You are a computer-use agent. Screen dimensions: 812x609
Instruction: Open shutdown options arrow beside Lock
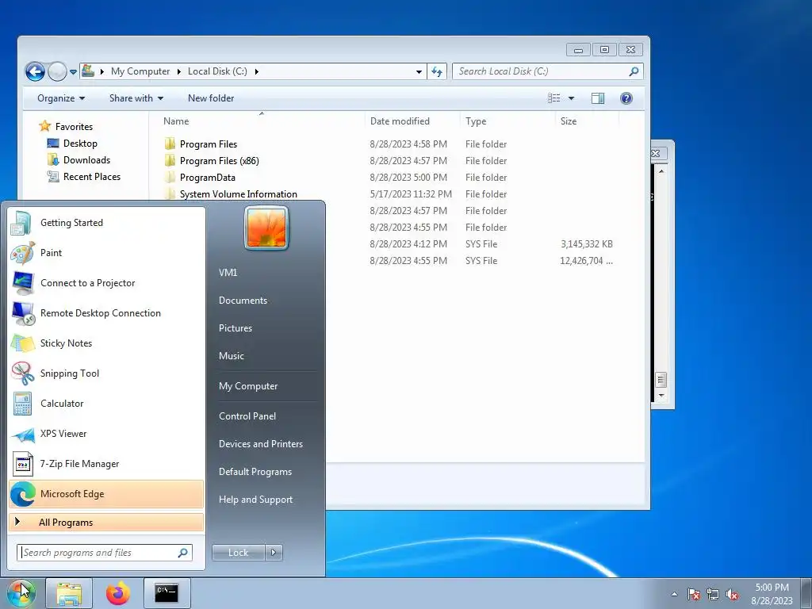coord(274,553)
